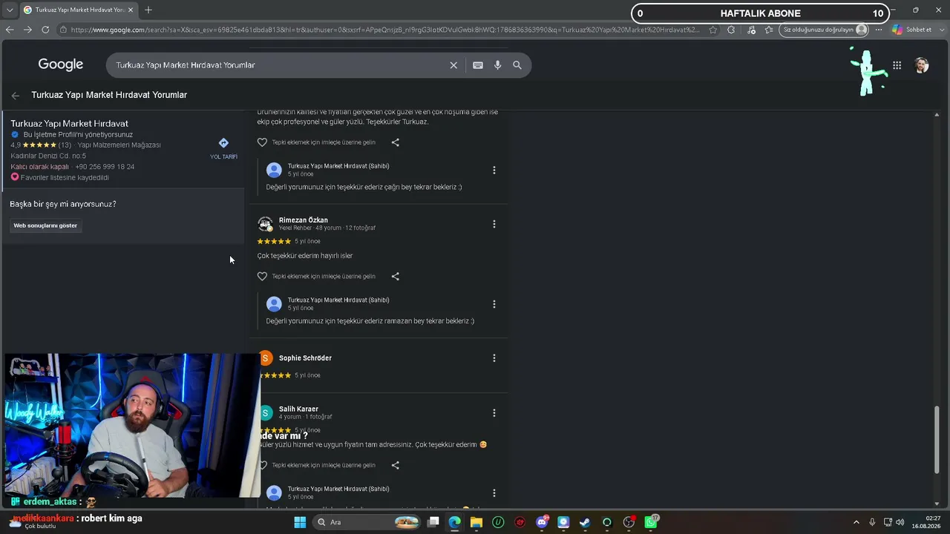Open reviewer Sophie Schröder's name link
This screenshot has height=534, width=950.
pos(305,358)
